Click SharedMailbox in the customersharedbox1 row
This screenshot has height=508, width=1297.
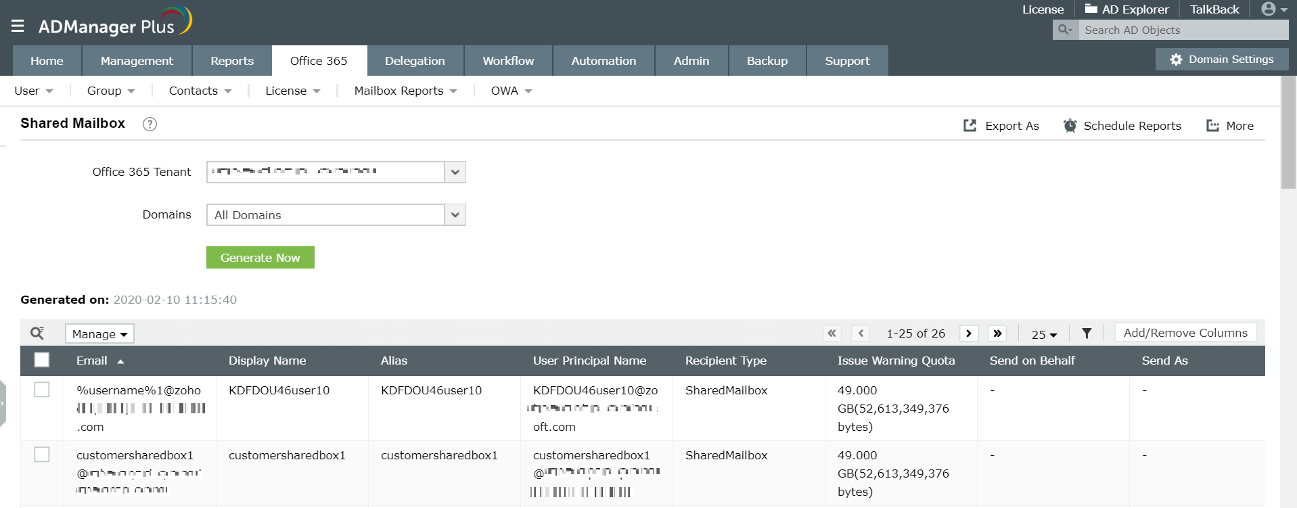coord(726,455)
